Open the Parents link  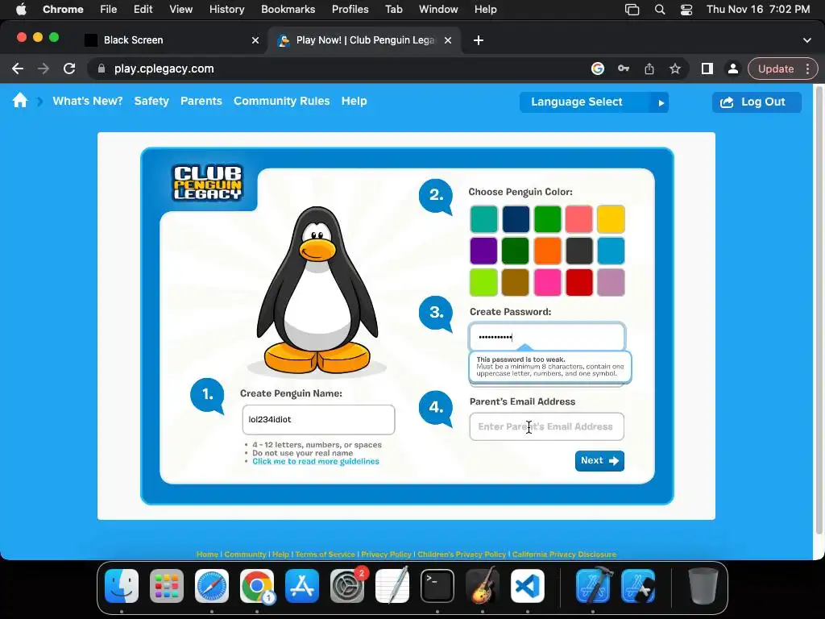point(201,101)
